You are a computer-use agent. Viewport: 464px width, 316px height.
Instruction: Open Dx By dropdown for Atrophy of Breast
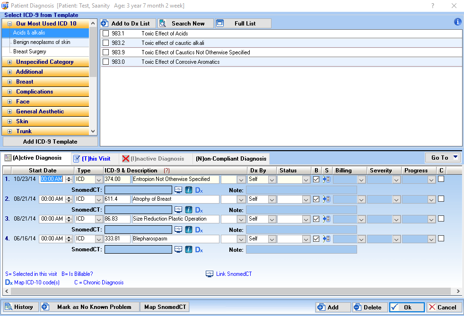click(x=272, y=199)
